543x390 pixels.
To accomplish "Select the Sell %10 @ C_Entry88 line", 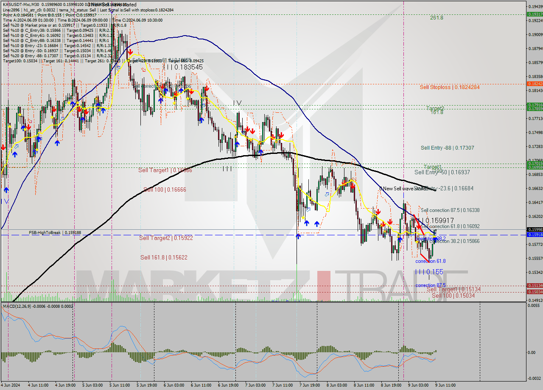I will point(55,40).
